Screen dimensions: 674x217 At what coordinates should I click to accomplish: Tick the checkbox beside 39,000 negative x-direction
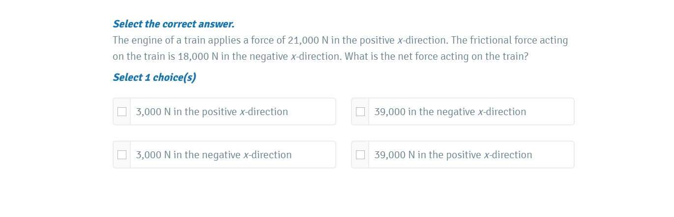pos(360,112)
